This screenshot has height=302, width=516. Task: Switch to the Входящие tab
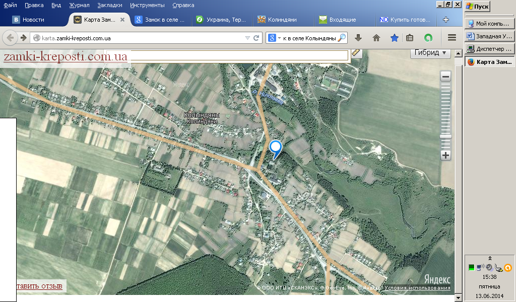(344, 20)
